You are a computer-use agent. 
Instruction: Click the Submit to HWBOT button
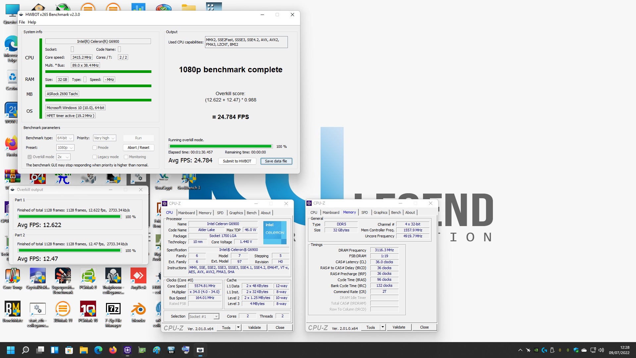237,161
